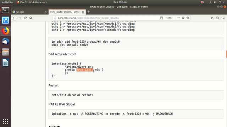
Task: Open the power icon in the top bar
Action: click(220, 2)
